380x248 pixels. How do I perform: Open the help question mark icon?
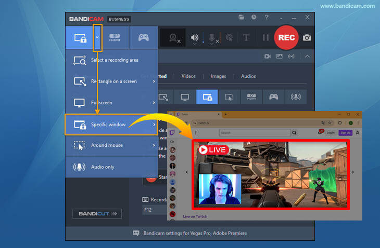coord(267,17)
